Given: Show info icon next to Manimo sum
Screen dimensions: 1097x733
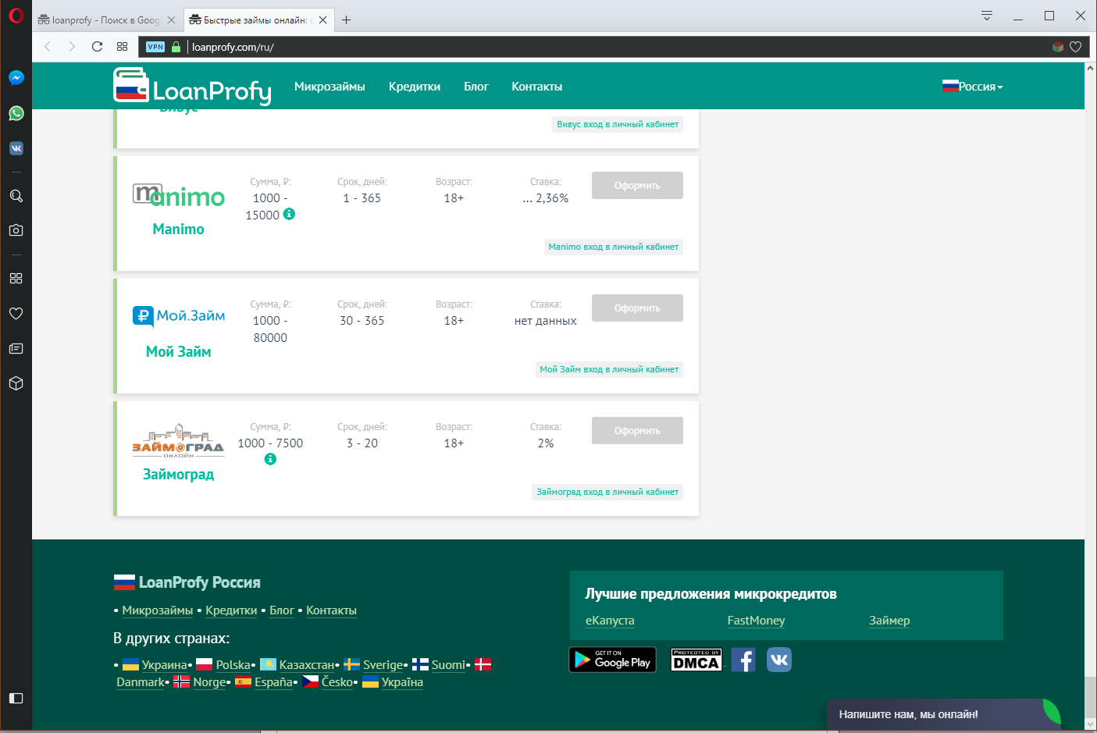Looking at the screenshot, I should click(x=289, y=214).
